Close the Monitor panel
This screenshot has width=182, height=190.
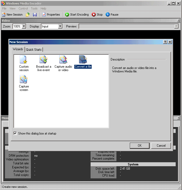pyautogui.click(x=179, y=118)
